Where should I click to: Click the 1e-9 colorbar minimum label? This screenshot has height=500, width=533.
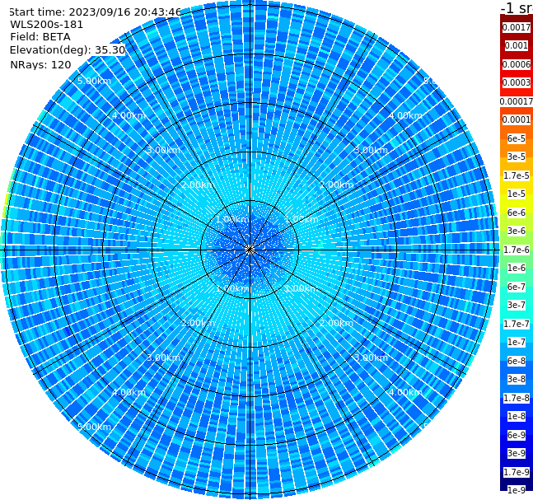(517, 490)
